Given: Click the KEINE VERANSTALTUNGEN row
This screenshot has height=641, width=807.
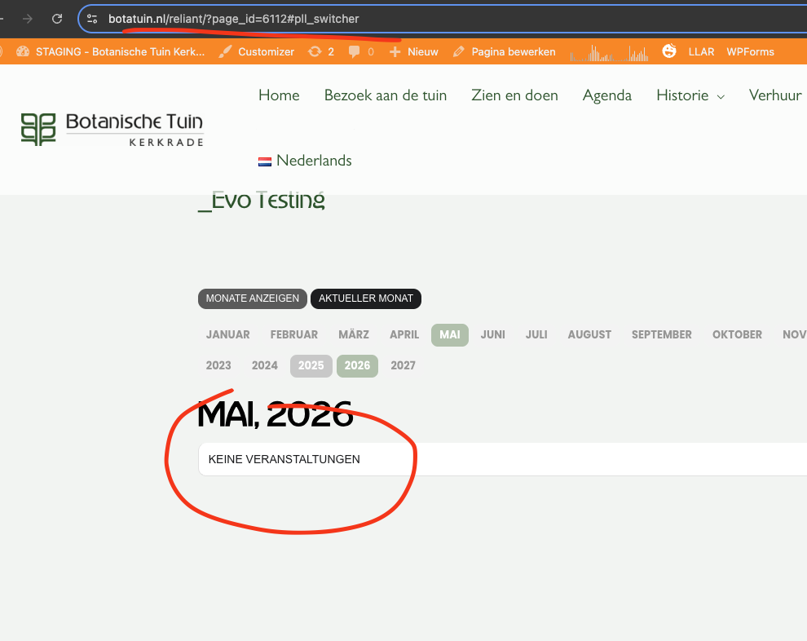Looking at the screenshot, I should point(503,459).
